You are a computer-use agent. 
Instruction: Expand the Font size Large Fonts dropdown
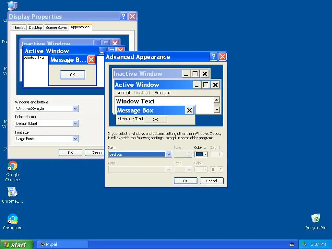[x=75, y=139]
